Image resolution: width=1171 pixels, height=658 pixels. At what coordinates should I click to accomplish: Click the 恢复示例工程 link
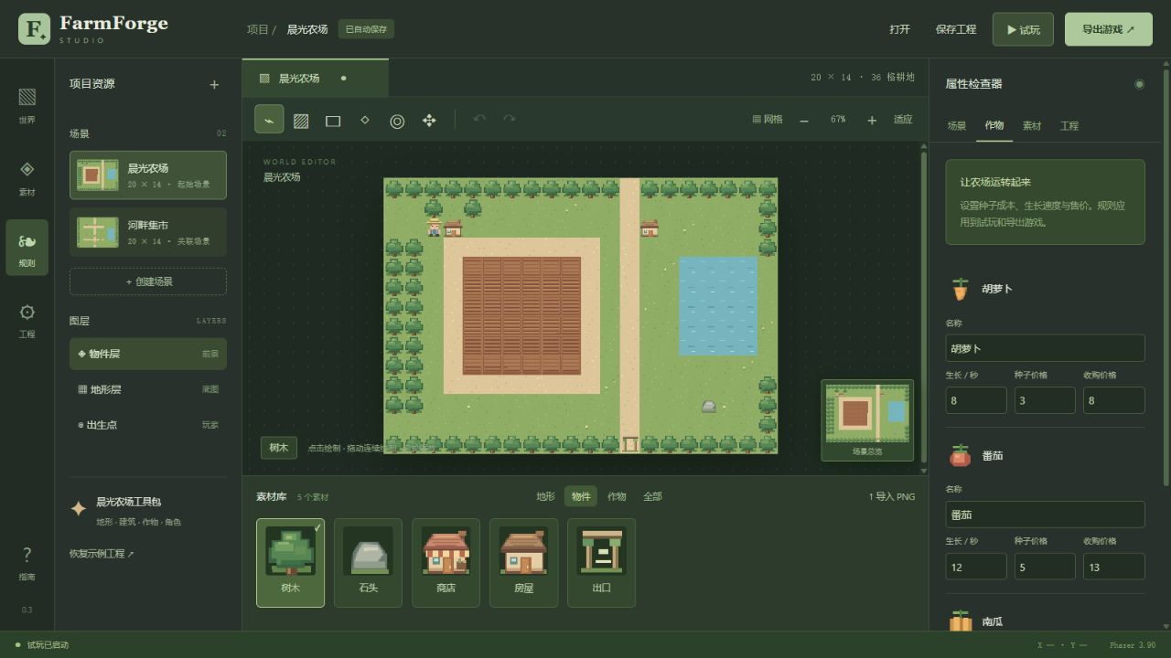click(102, 554)
